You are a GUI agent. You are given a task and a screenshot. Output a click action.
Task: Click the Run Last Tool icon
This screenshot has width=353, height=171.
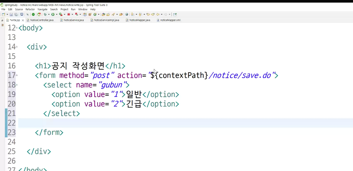coord(61,14)
